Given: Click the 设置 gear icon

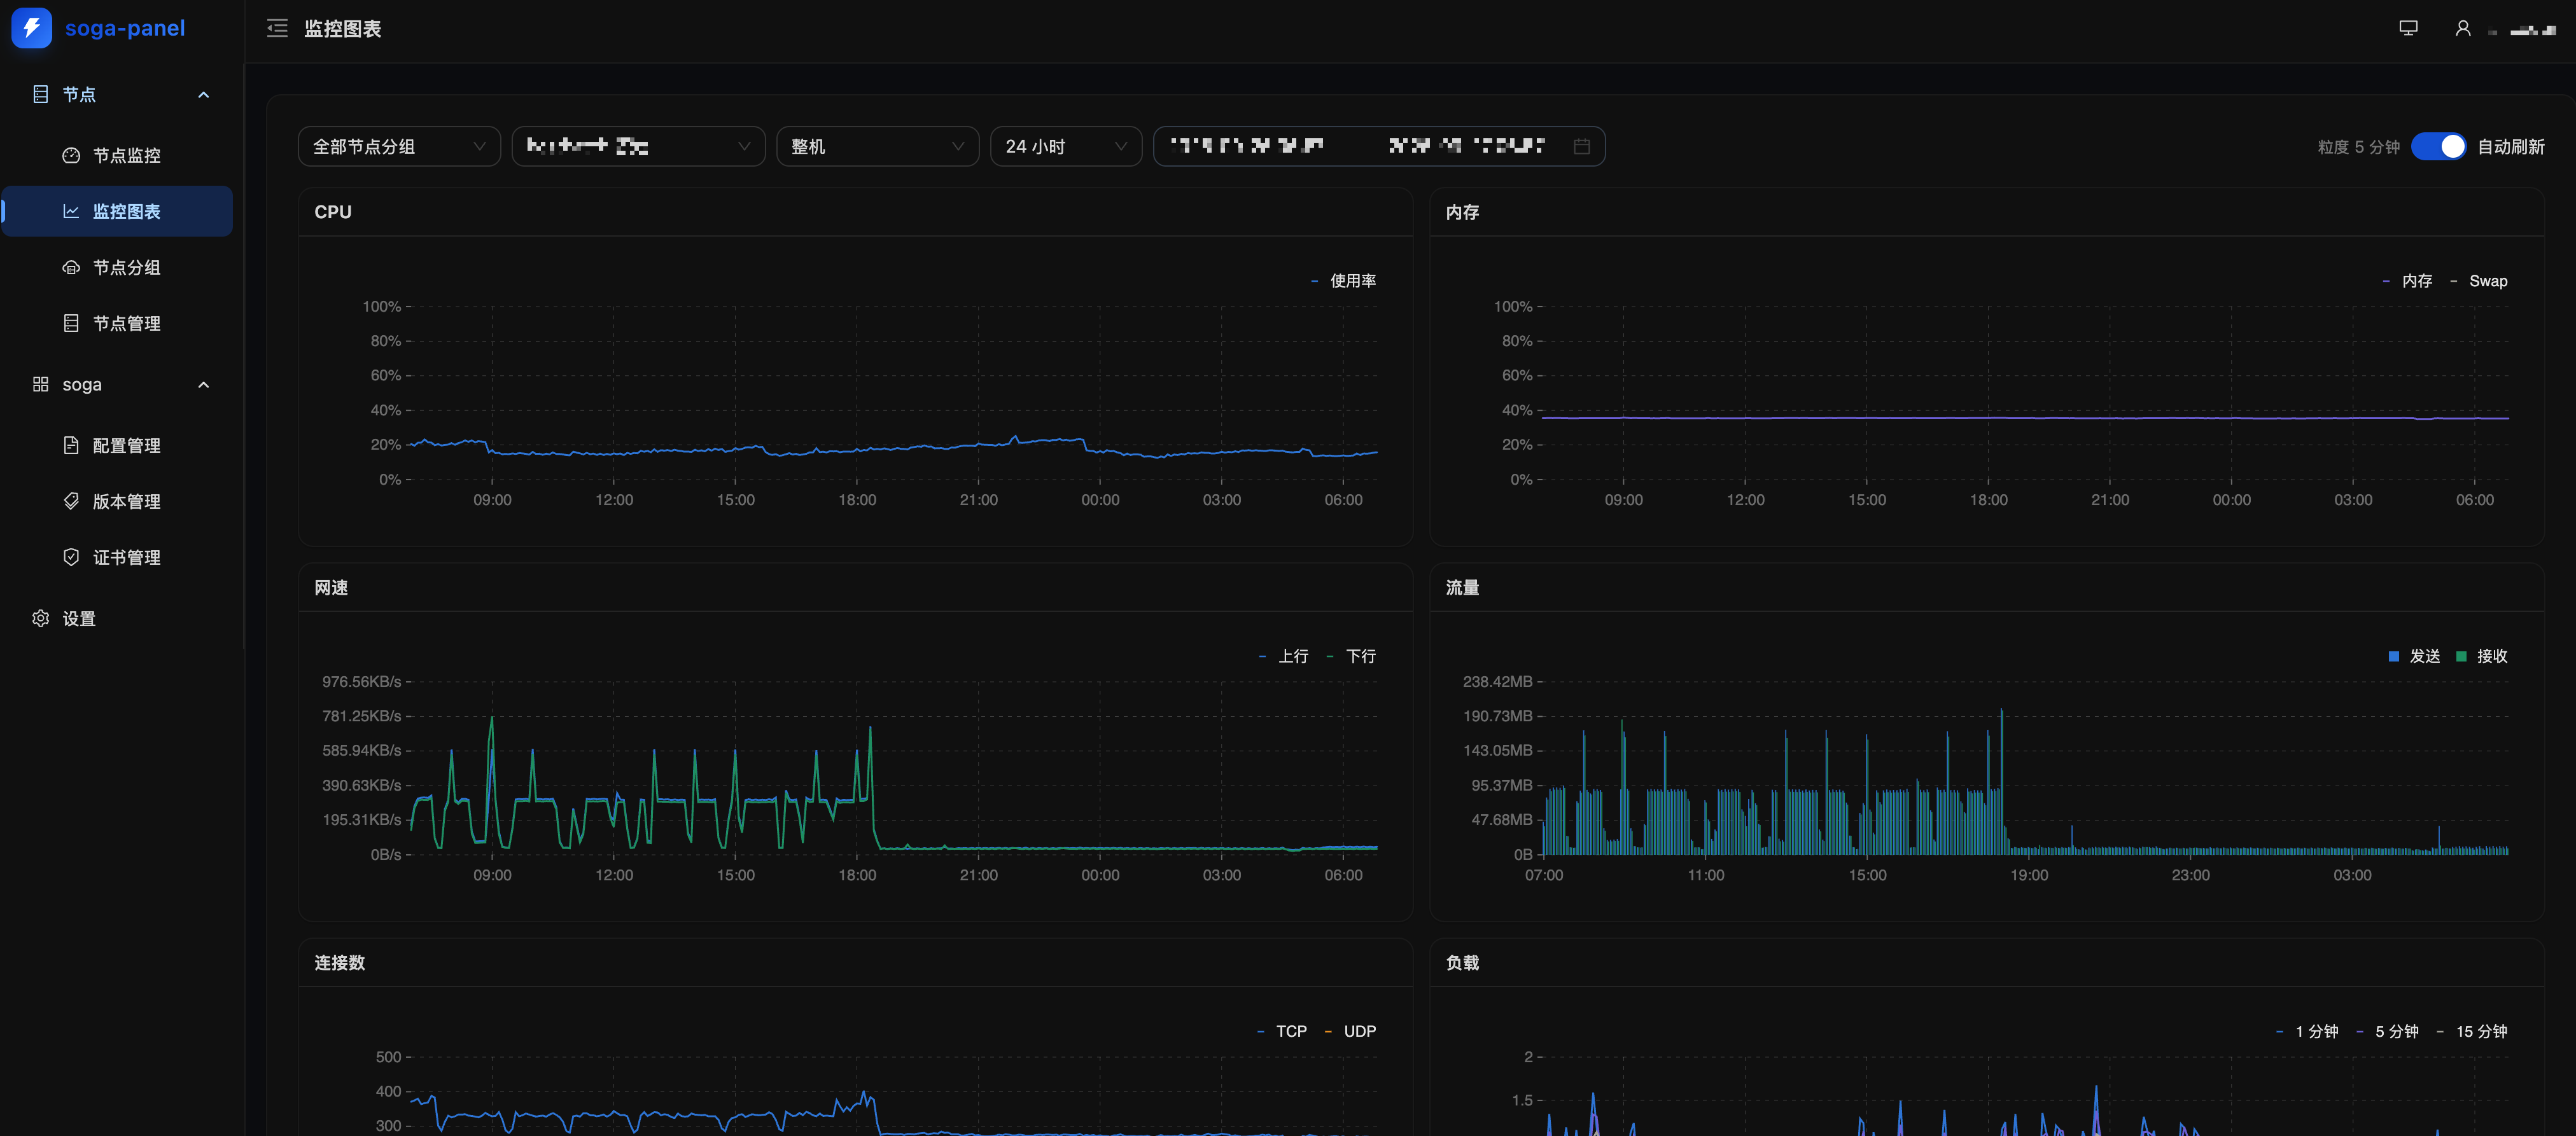Looking at the screenshot, I should (40, 618).
